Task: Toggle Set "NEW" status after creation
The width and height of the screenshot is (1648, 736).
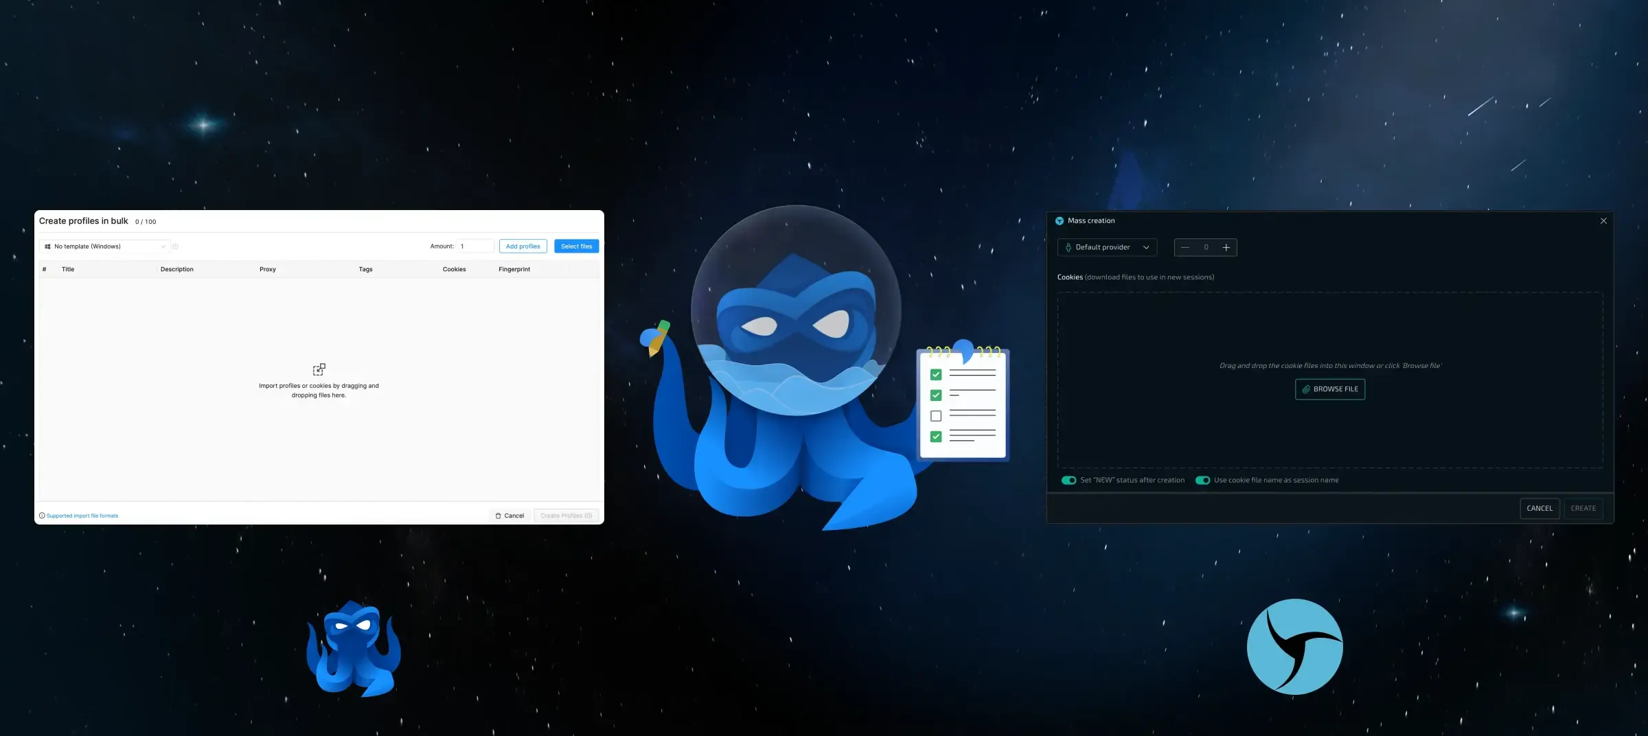Action: coord(1068,481)
